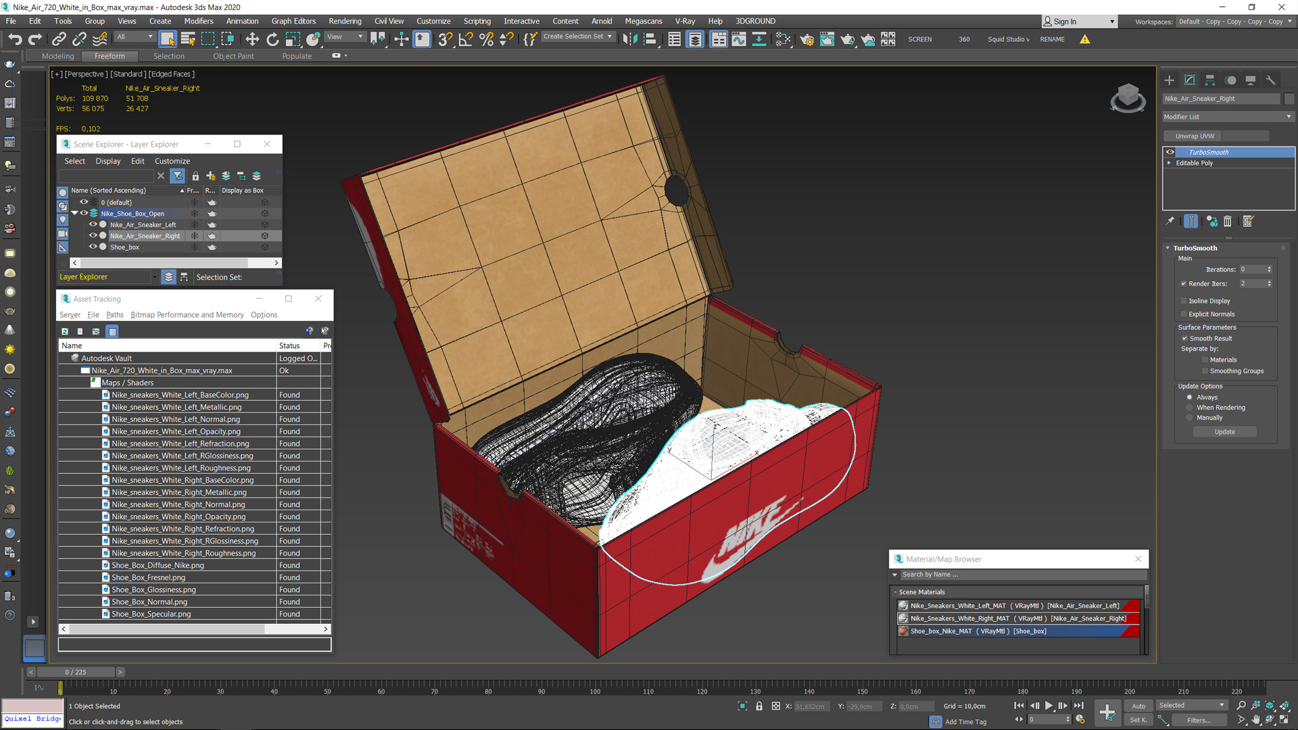Image resolution: width=1298 pixels, height=730 pixels.
Task: Collapse the Nike_Shoe_Box_Open layer
Action: coord(75,214)
